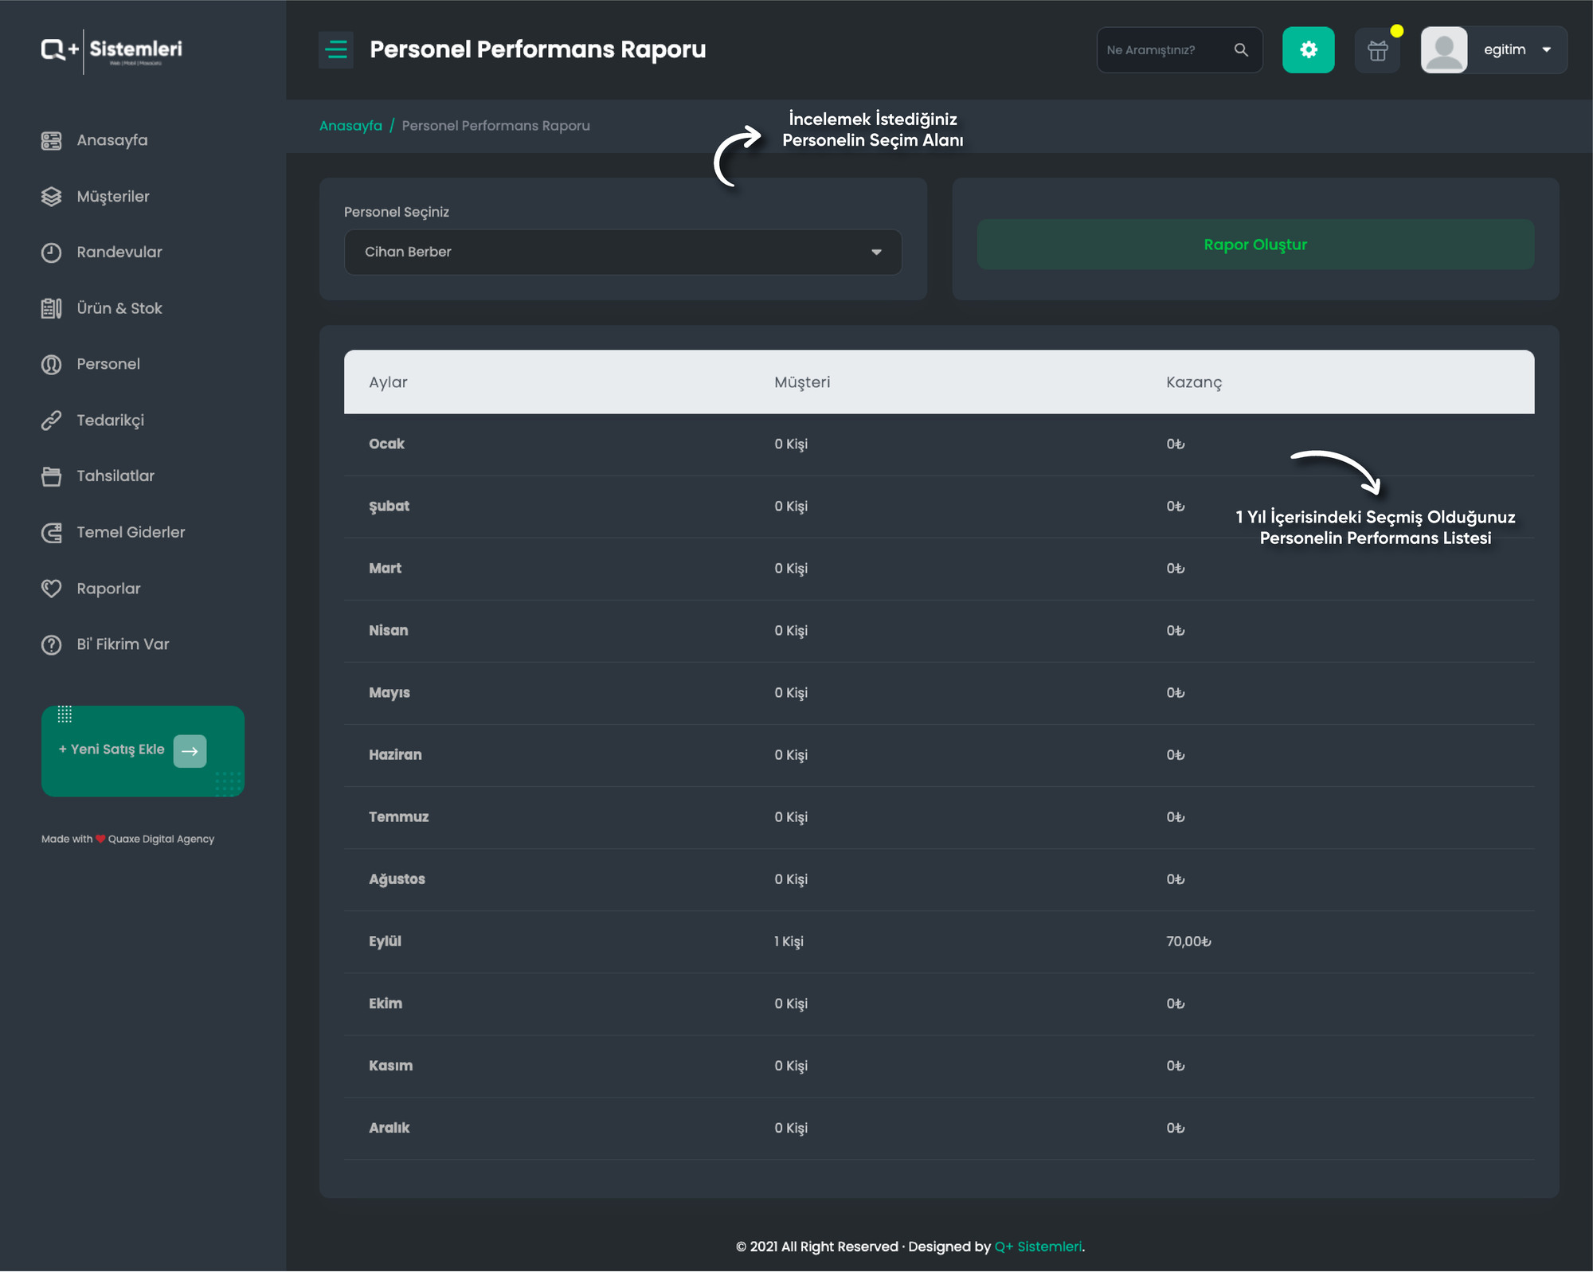The image size is (1593, 1272).
Task: Click the hamburger menu toggle icon
Action: (x=336, y=49)
